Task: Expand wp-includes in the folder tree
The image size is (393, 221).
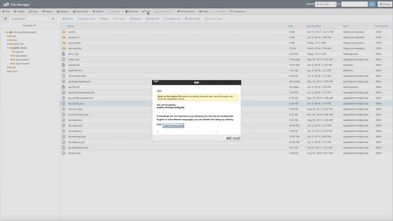Action: [11, 63]
